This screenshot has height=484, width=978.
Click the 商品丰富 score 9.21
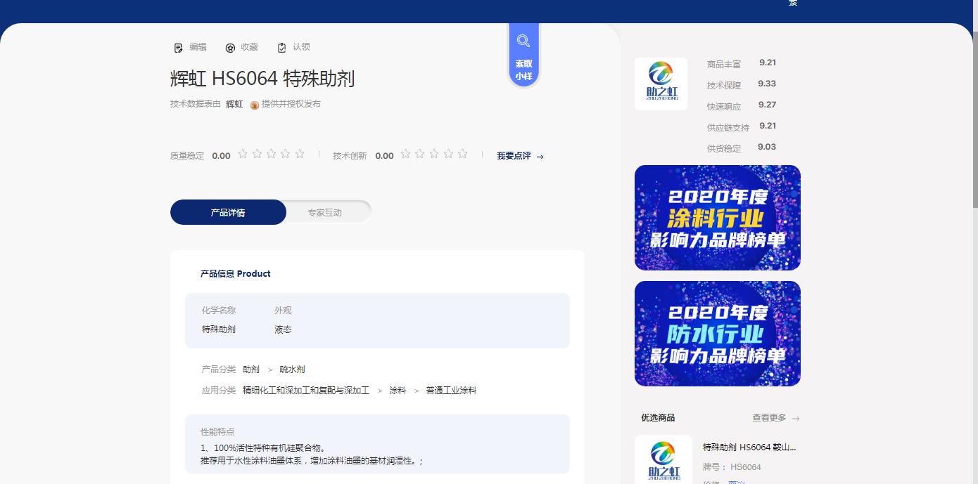[x=768, y=63]
